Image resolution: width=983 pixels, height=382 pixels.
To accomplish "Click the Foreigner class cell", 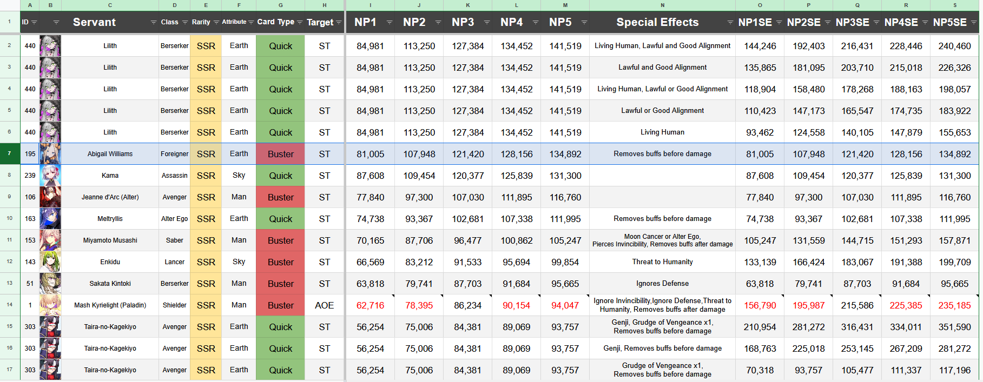I will pyautogui.click(x=175, y=154).
